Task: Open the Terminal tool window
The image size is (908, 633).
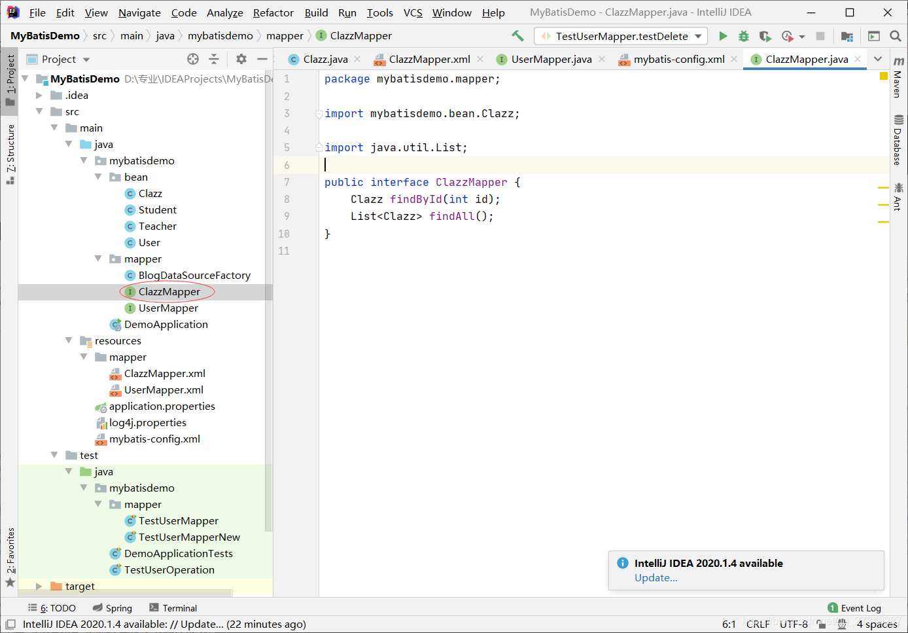Action: click(x=173, y=608)
